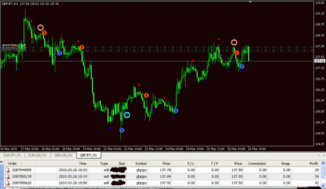Click the #2087850620 sell order label on chart

(x=14, y=45)
